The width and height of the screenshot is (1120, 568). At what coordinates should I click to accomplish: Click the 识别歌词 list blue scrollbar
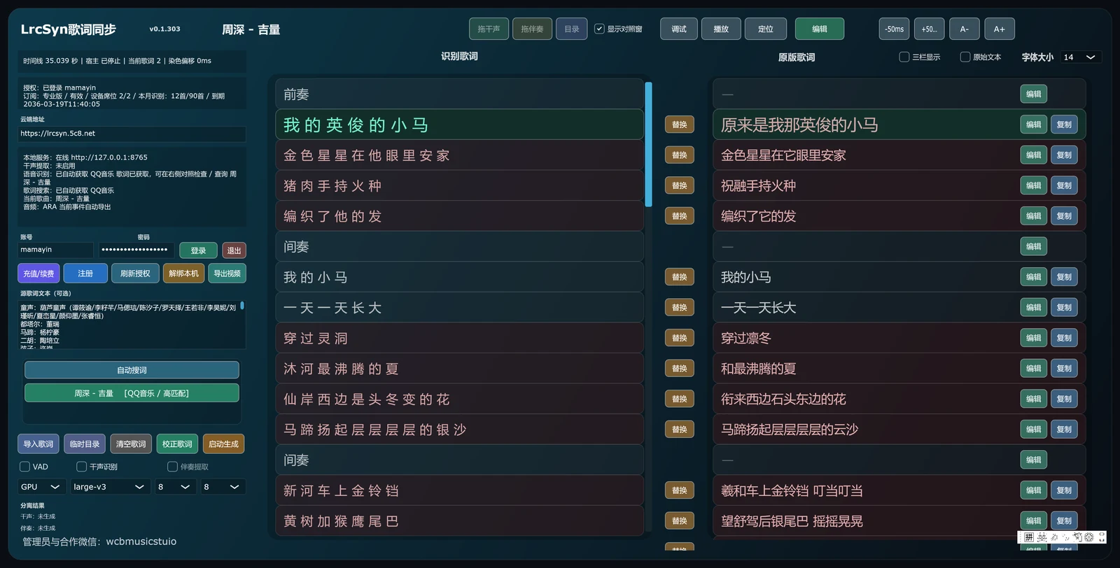point(648,144)
